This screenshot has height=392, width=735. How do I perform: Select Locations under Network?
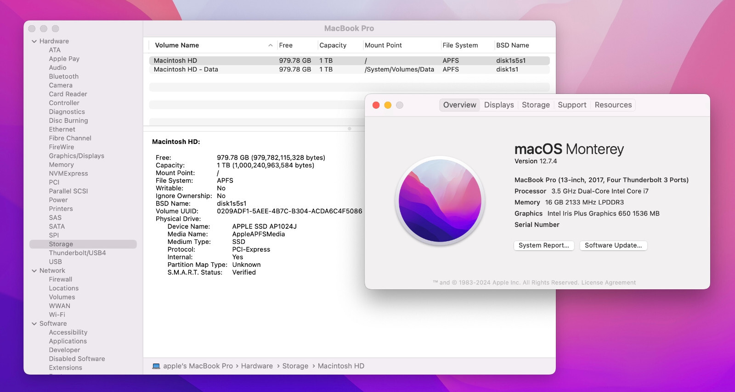click(x=64, y=288)
